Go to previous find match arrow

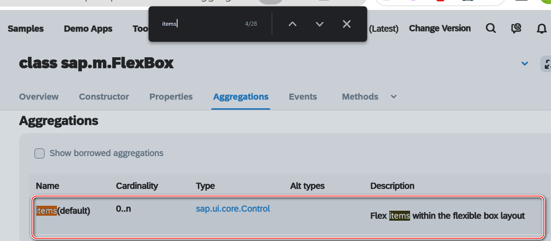pyautogui.click(x=293, y=24)
